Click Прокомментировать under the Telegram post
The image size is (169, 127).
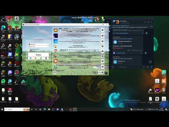click(x=128, y=33)
